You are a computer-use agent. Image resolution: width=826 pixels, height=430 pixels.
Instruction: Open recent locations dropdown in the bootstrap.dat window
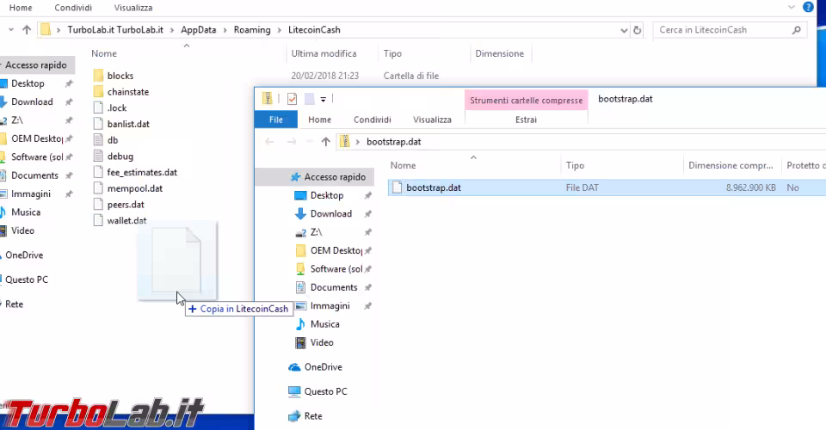click(x=310, y=142)
